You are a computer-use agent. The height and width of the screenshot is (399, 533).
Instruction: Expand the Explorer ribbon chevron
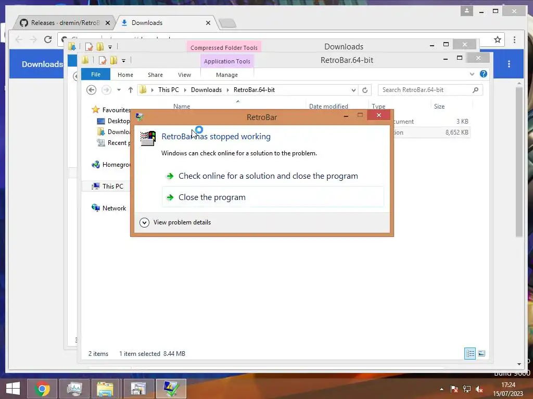pos(472,74)
